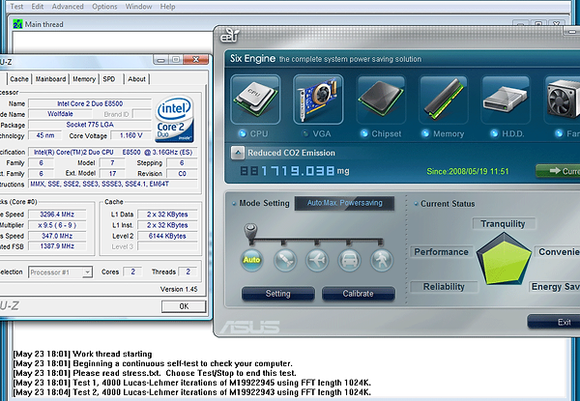Screen dimensions: 580x401
Task: Switch to the Memory tab in CPU-Z
Action: pyautogui.click(x=84, y=79)
